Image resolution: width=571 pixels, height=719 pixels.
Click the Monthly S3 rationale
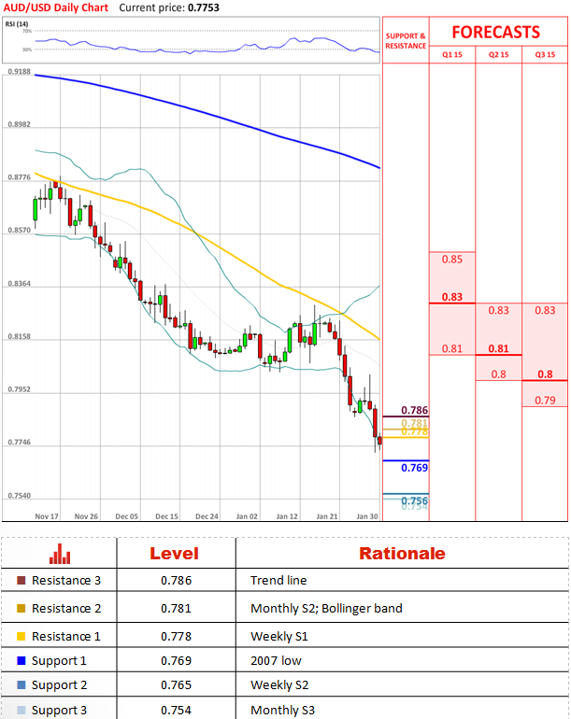[283, 711]
